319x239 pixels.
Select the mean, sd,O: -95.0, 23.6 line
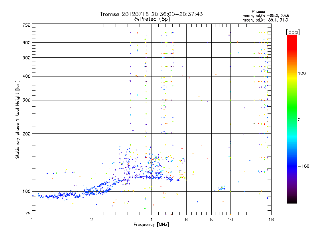(266, 16)
